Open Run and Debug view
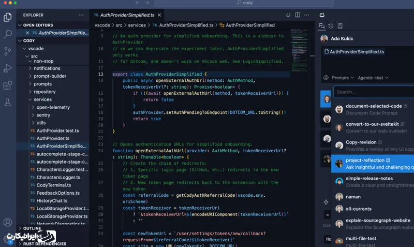 coord(8,68)
